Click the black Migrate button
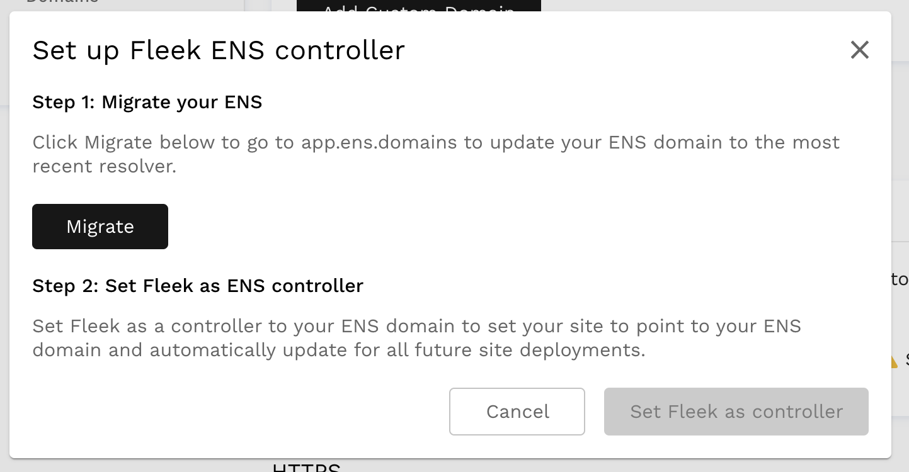The image size is (909, 472). (100, 227)
